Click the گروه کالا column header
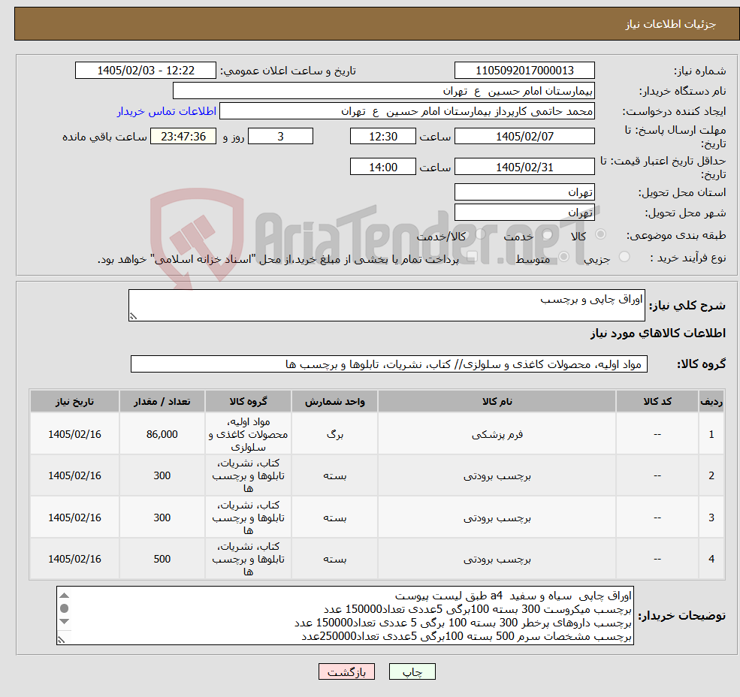 click(248, 401)
